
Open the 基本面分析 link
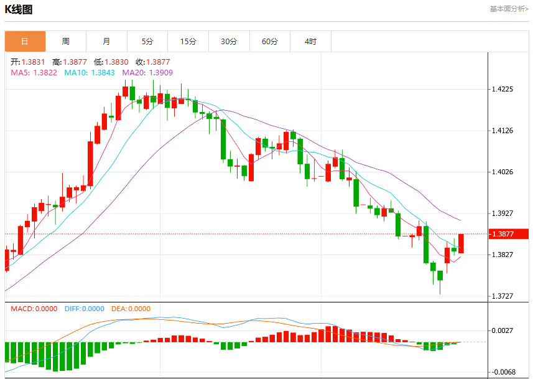(x=509, y=9)
